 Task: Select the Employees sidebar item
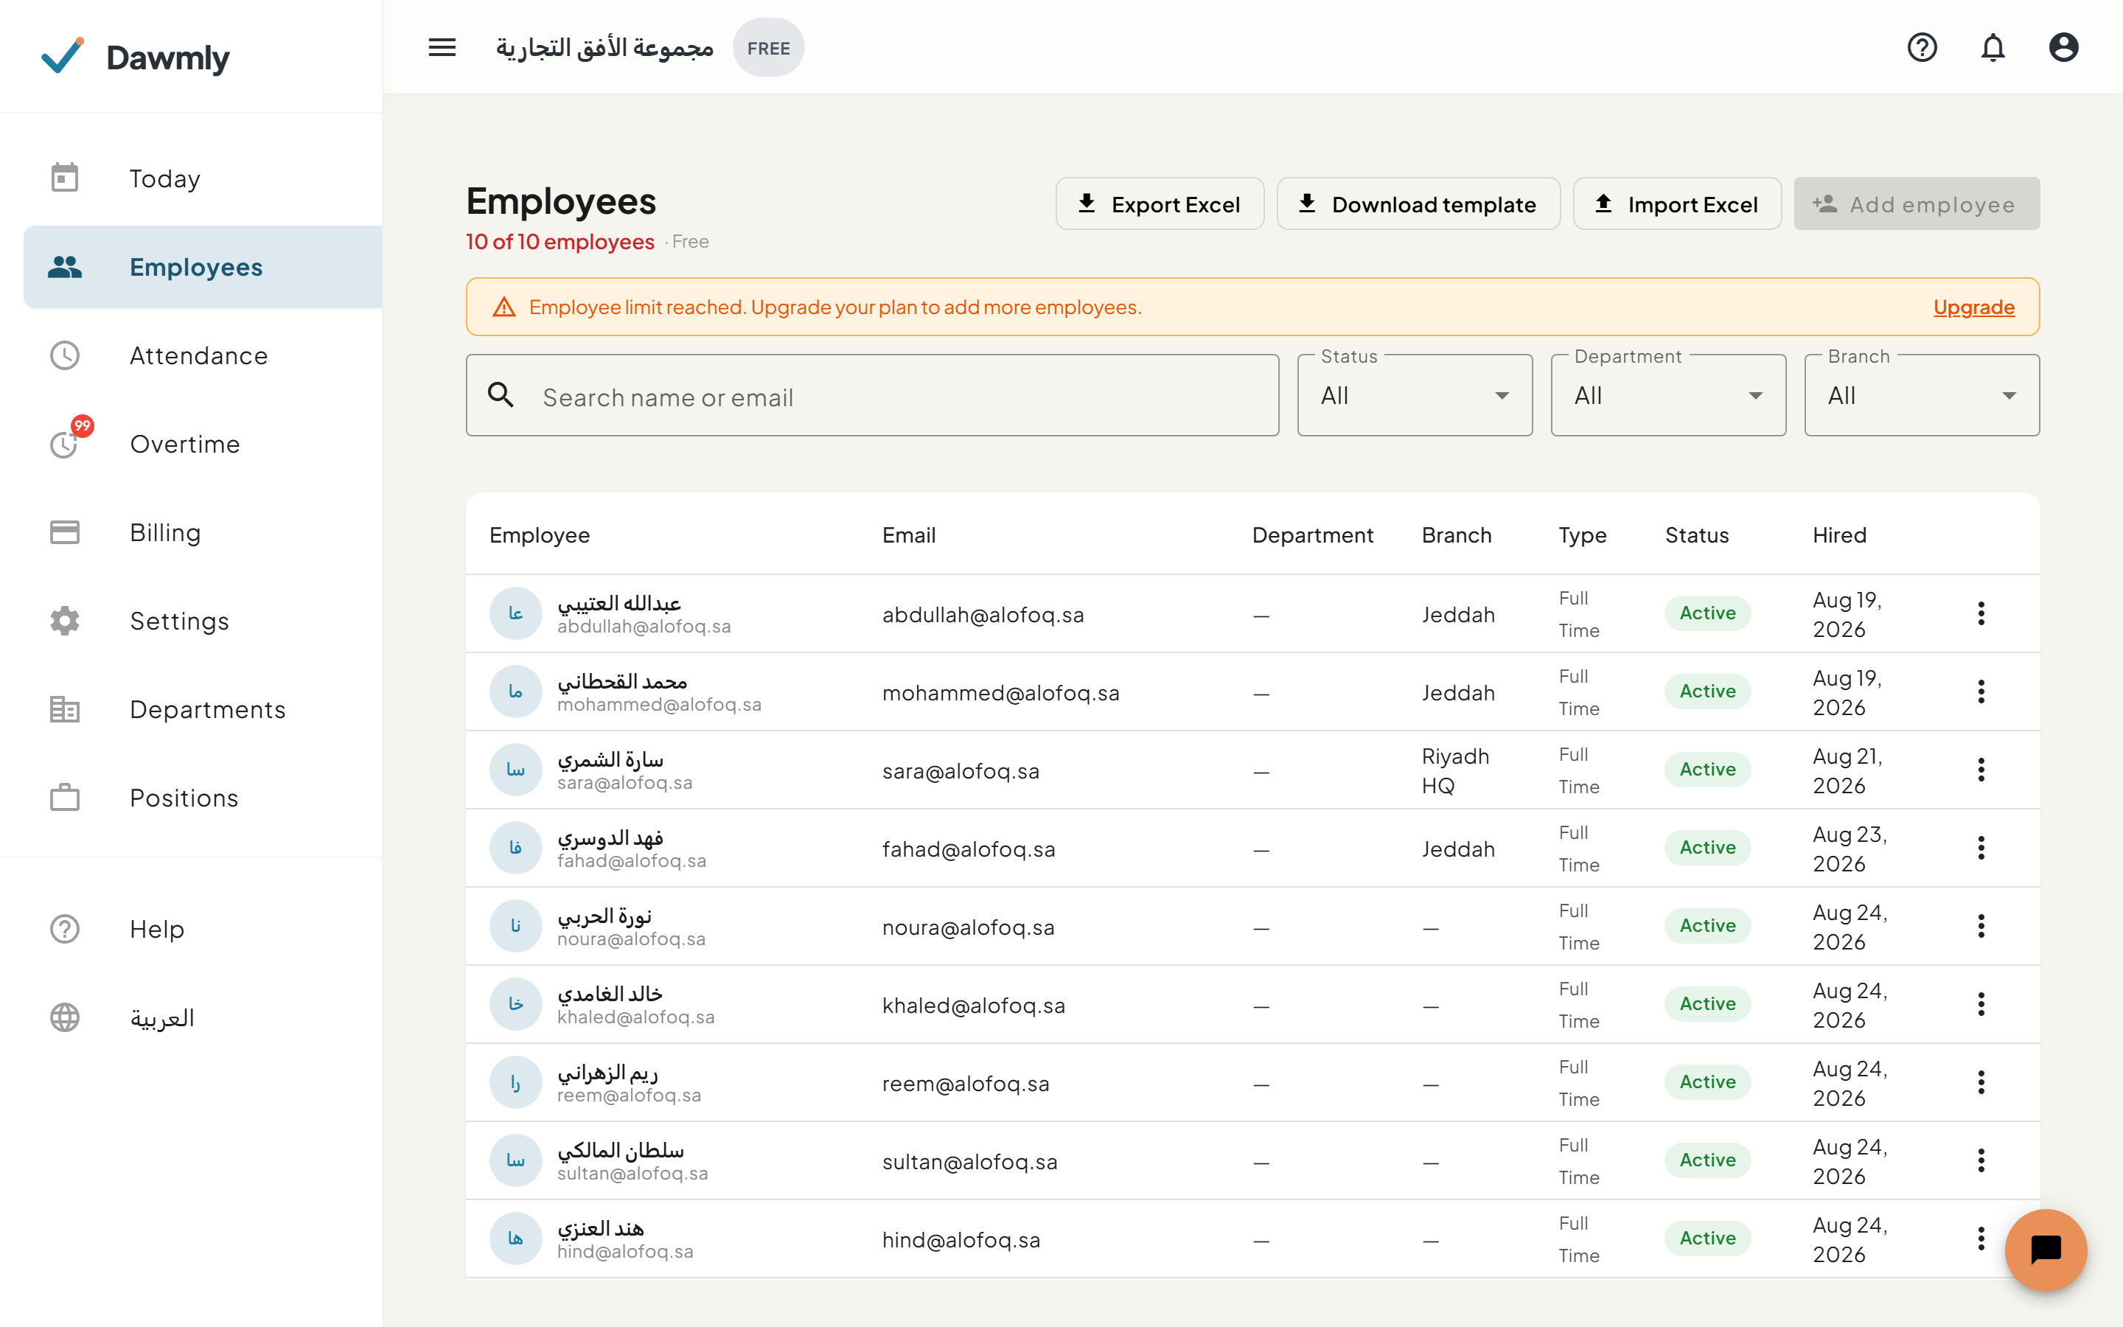click(x=203, y=267)
